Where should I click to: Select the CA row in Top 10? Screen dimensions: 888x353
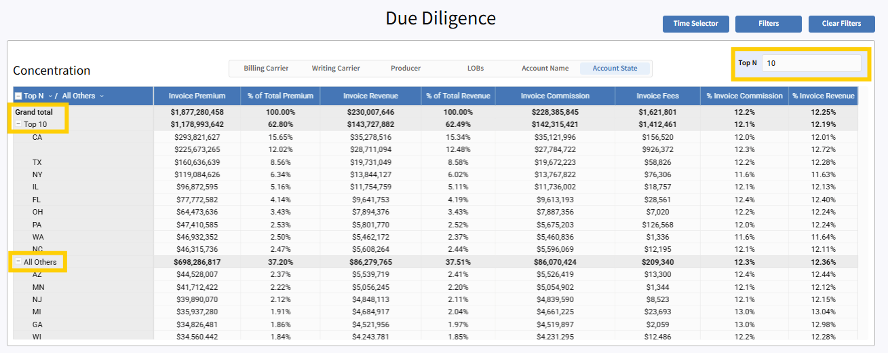(37, 137)
